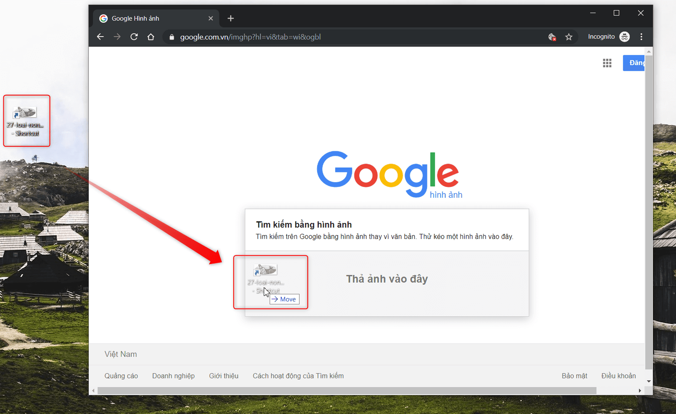Click the blue Đăng nhập button

[x=634, y=63]
